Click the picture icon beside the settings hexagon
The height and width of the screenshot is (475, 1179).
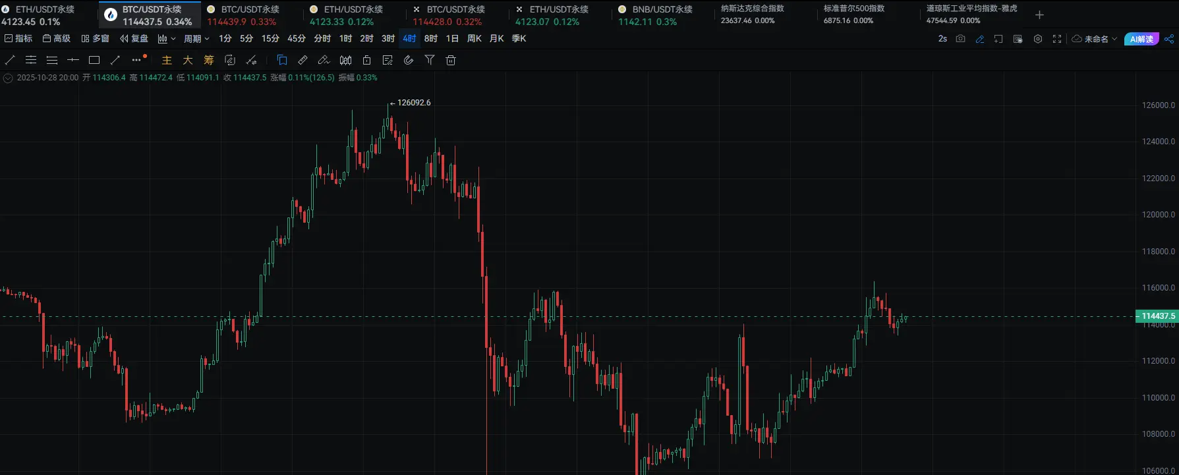[1018, 39]
